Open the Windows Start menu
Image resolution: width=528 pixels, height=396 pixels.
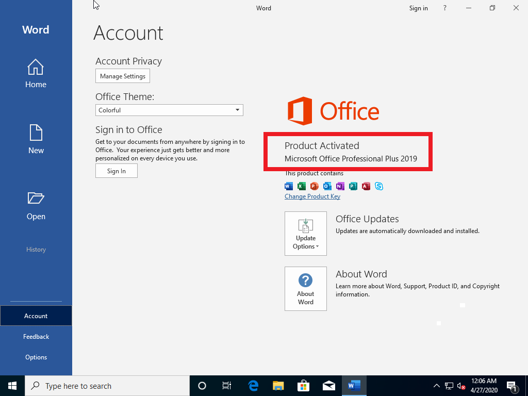tap(12, 386)
